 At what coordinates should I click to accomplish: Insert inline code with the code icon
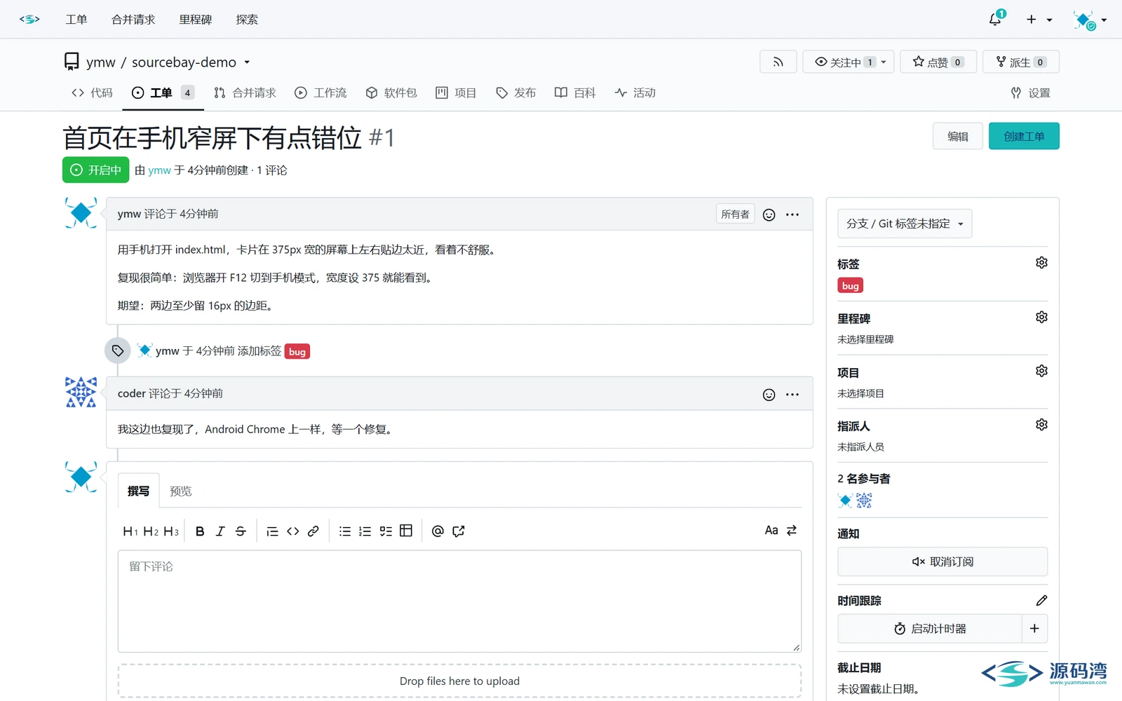293,531
